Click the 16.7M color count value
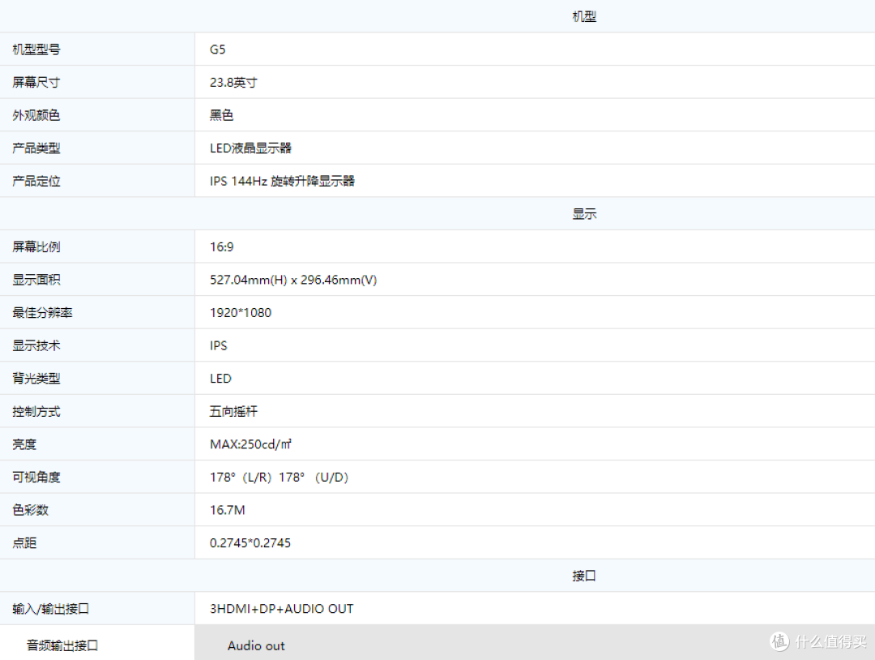 point(227,510)
